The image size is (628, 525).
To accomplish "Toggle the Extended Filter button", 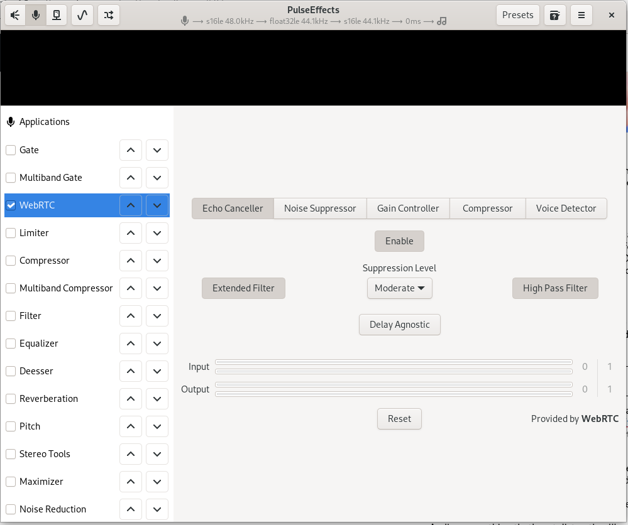I will (x=243, y=288).
